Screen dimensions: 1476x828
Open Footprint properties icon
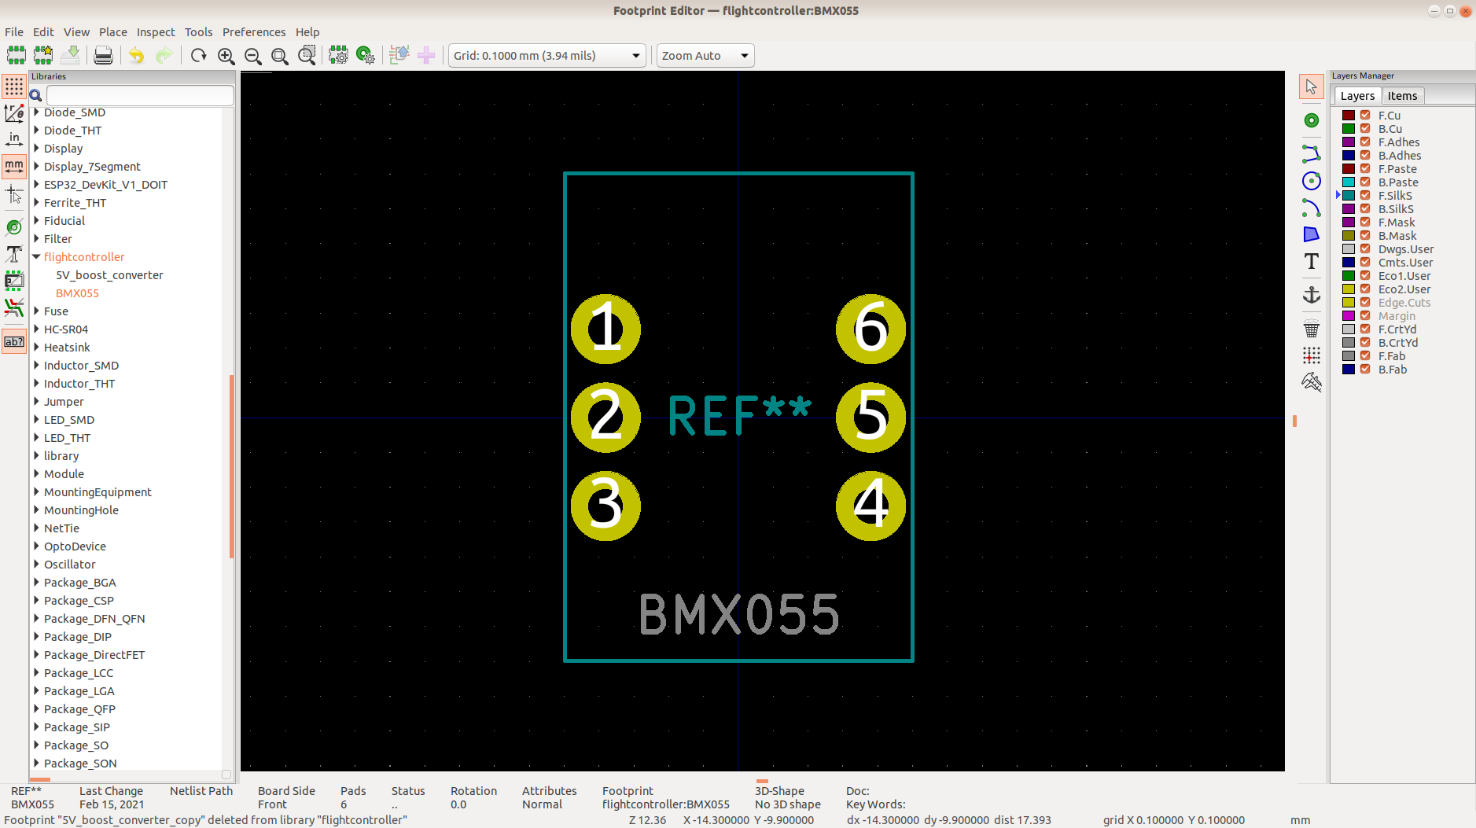[338, 55]
